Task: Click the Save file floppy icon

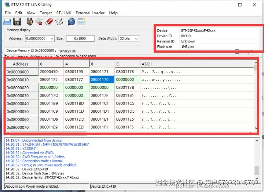Action: (17, 22)
